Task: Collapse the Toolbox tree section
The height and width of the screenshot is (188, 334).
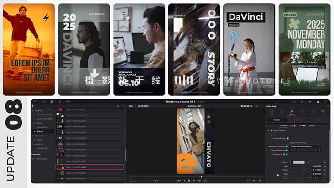Action: point(33,110)
